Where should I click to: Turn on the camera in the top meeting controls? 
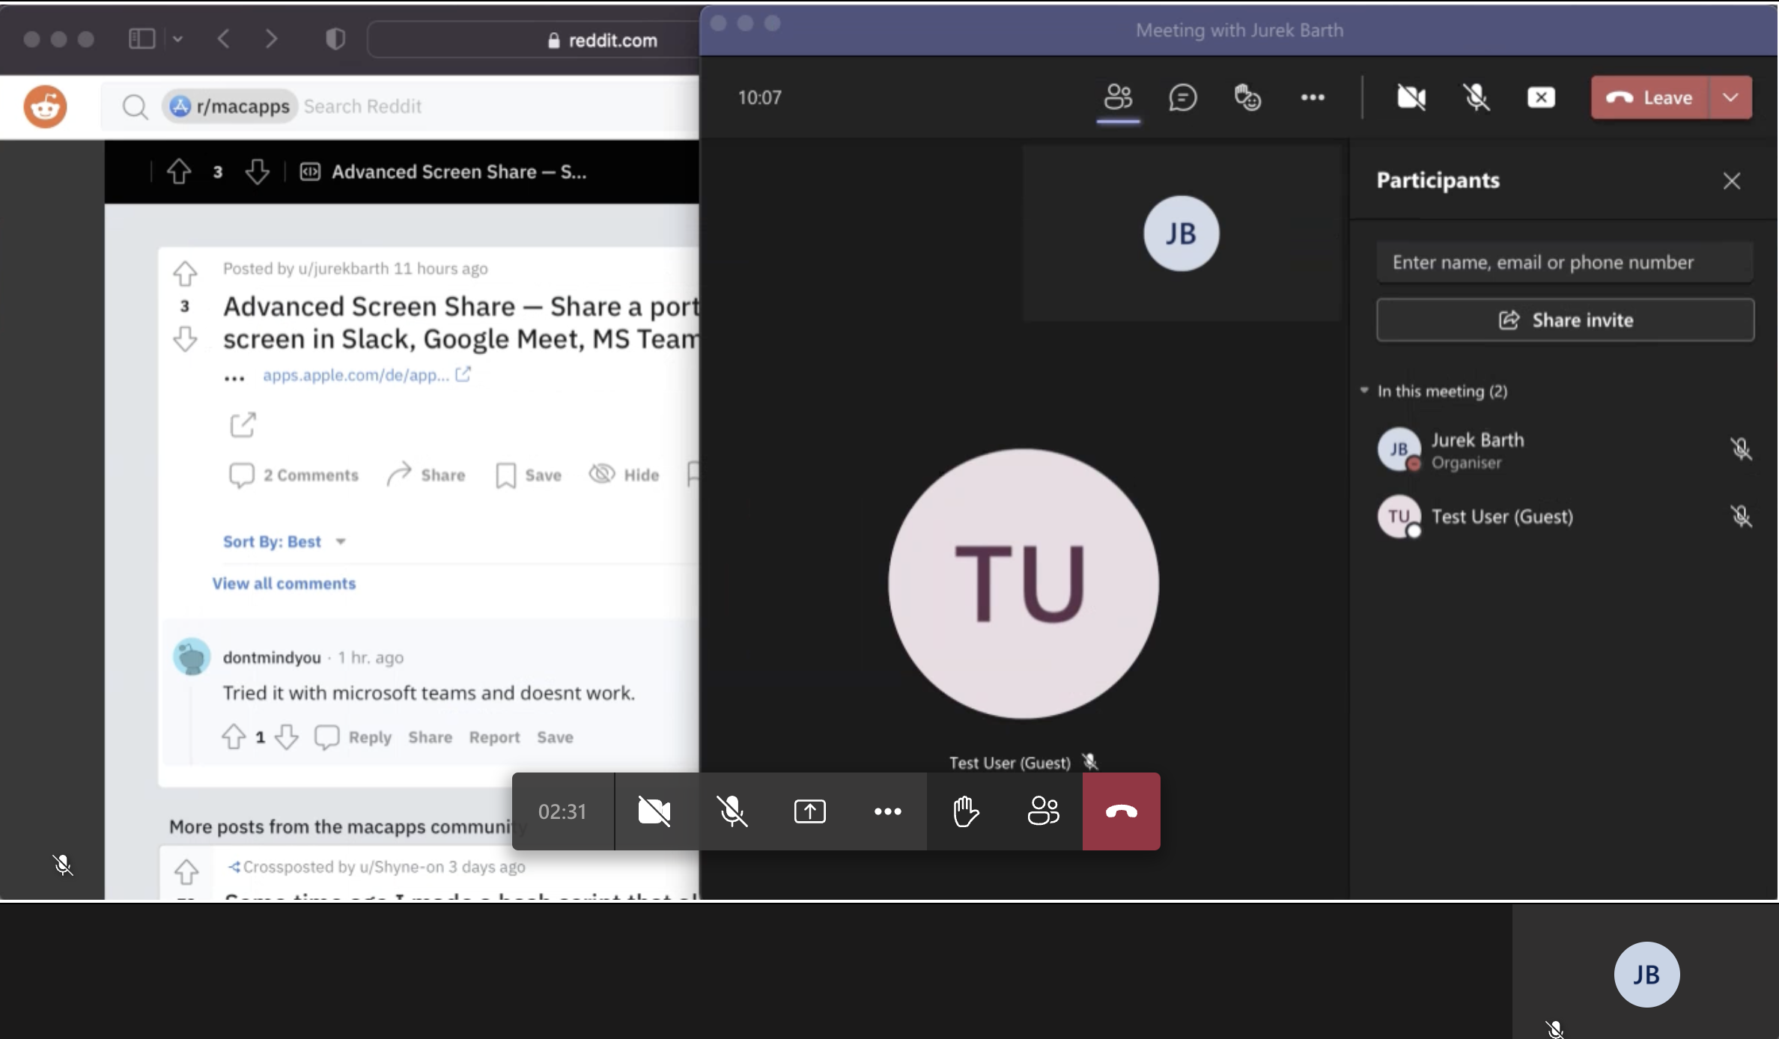click(x=1411, y=97)
